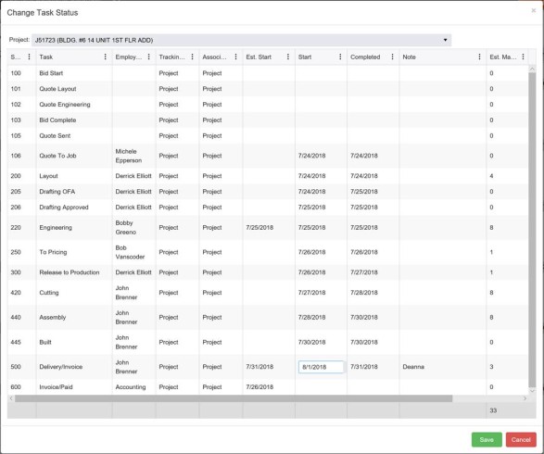Open the Completed column options menu
Viewport: 544px width, 454px height.
point(392,57)
